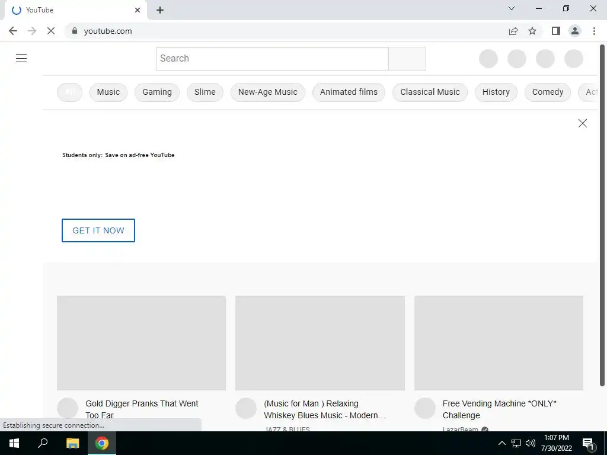Open the YouTube hamburger guide menu
Viewport: 607px width, 455px height.
point(21,59)
